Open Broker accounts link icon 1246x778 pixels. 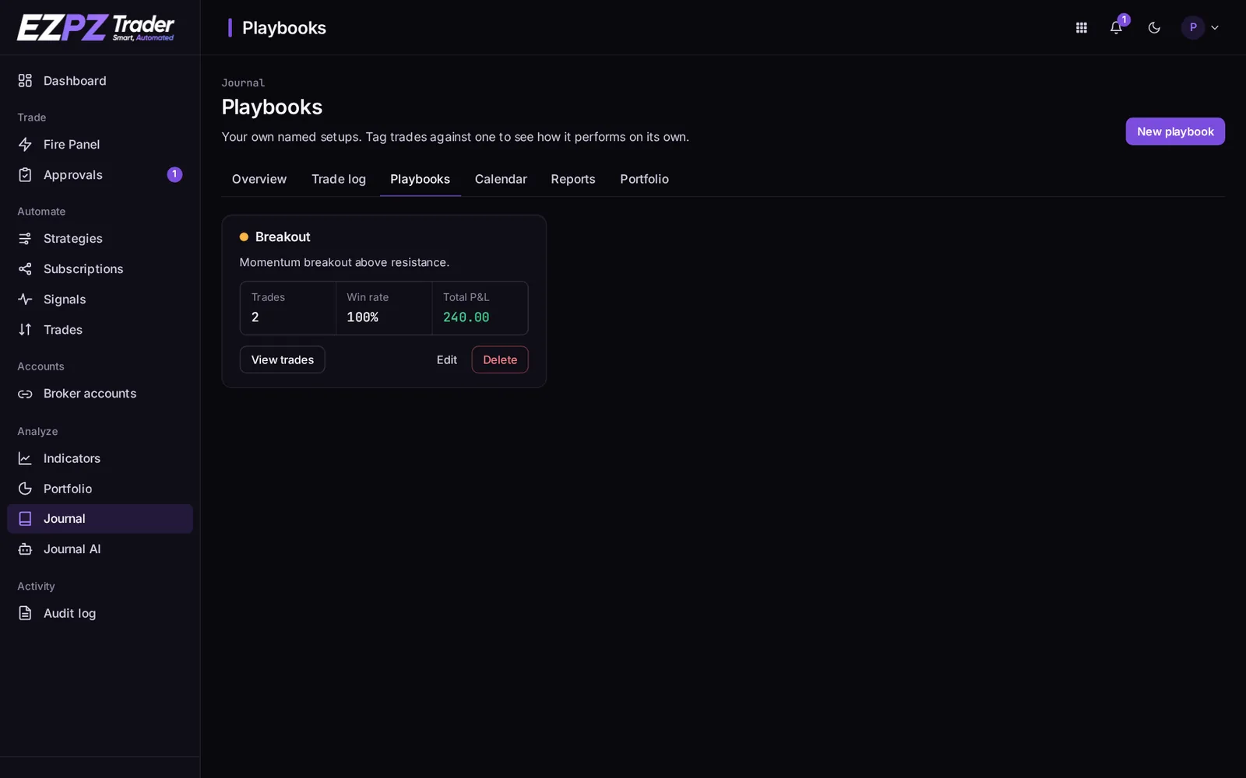[25, 394]
